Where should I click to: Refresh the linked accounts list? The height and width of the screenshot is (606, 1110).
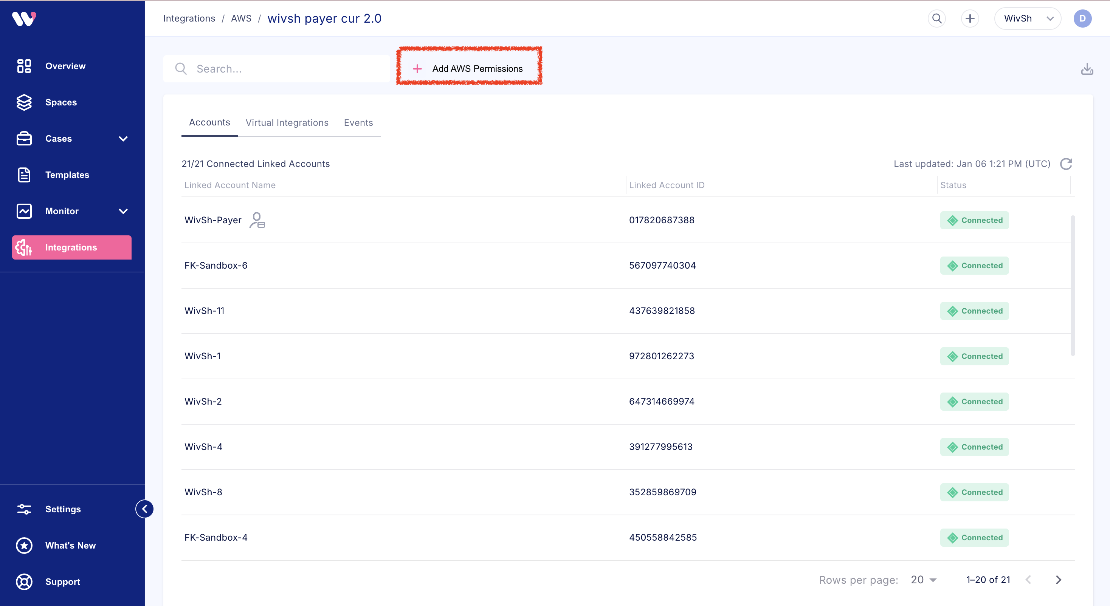[x=1066, y=164]
